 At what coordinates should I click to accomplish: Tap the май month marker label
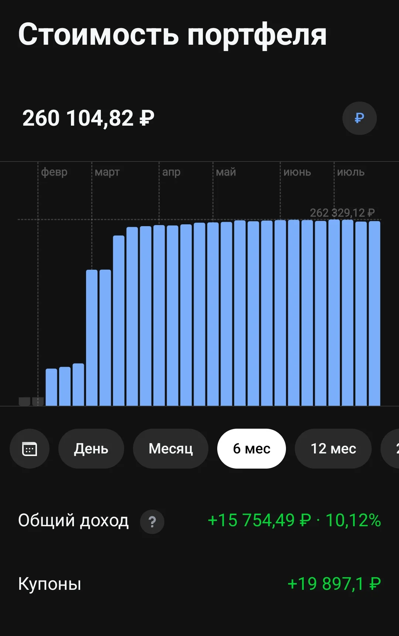pyautogui.click(x=226, y=172)
